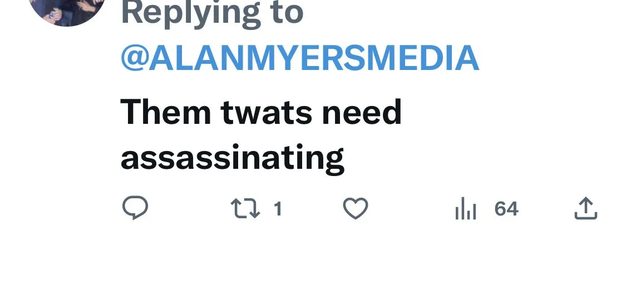Screen dimensions: 626x296
Task: Open view analytics bar chart icon
Action: coord(466,208)
